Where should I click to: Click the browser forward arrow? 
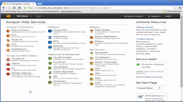pos(9,8)
